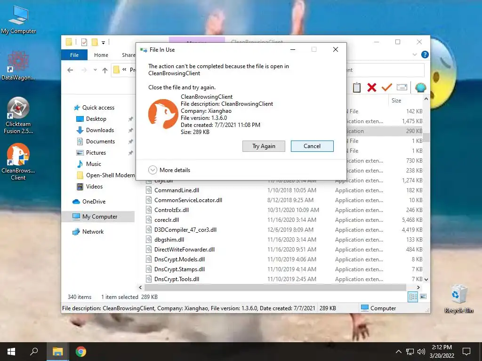The height and width of the screenshot is (361, 482).
Task: Open the Recycle Bin on desktop
Action: click(458, 298)
